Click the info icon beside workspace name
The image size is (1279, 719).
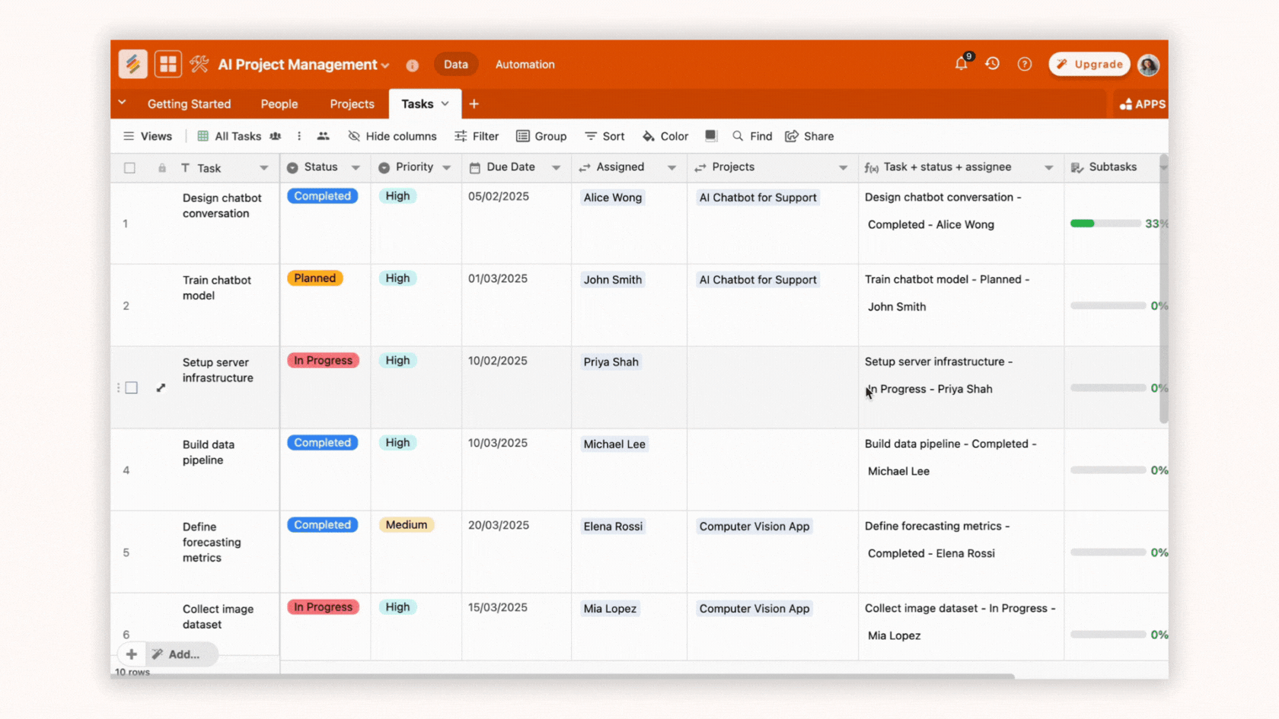(412, 65)
